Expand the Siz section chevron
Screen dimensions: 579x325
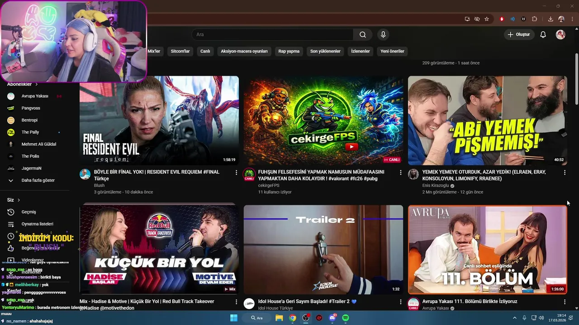pos(19,200)
